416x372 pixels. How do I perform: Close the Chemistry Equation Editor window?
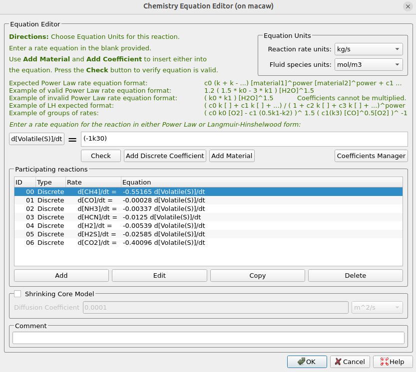407,6
